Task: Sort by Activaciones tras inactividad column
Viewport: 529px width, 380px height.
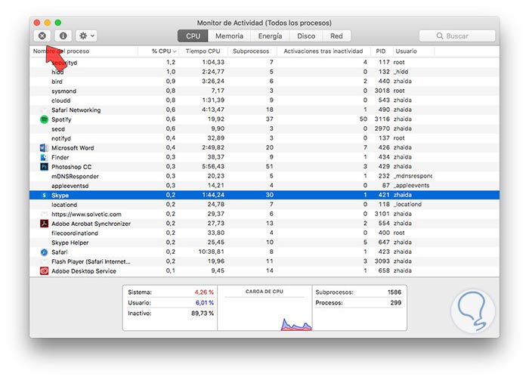Action: click(x=323, y=51)
